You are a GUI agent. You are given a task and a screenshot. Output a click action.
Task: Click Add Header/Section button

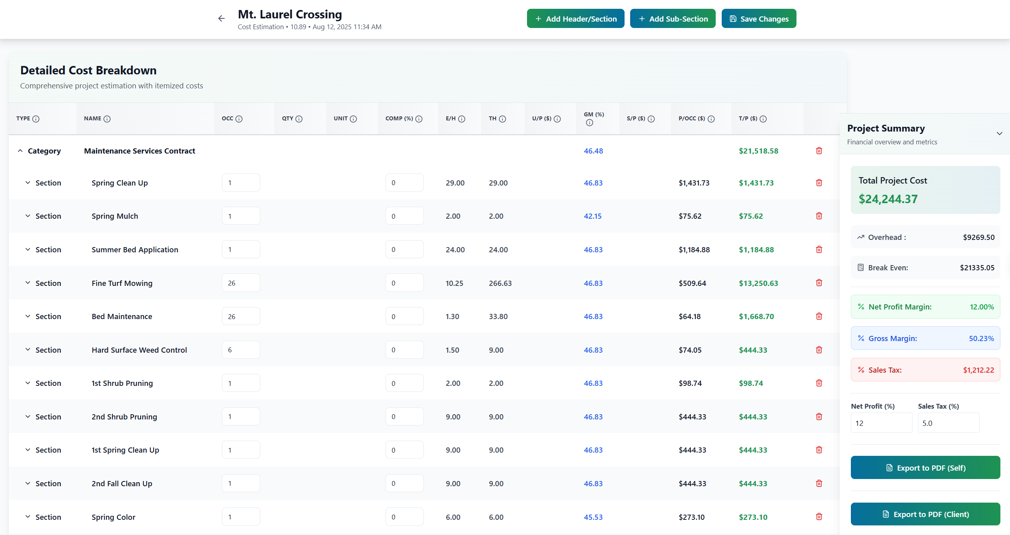click(575, 19)
